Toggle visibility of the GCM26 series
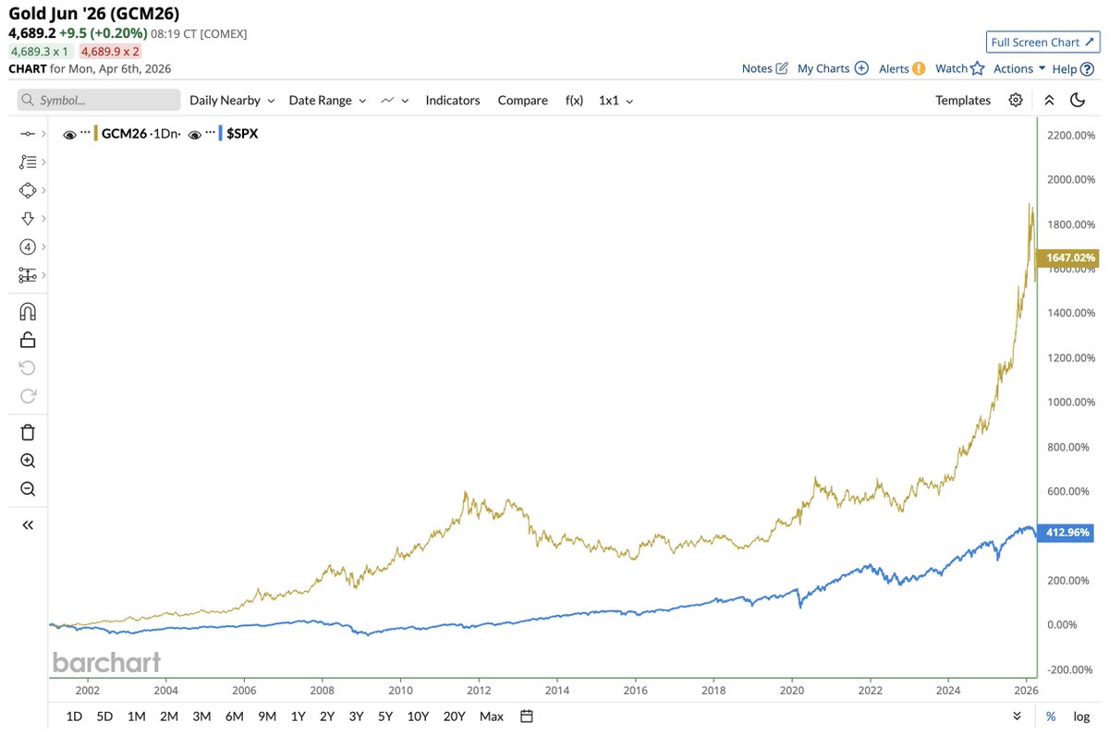Screen dimensions: 1109x734 [69, 133]
